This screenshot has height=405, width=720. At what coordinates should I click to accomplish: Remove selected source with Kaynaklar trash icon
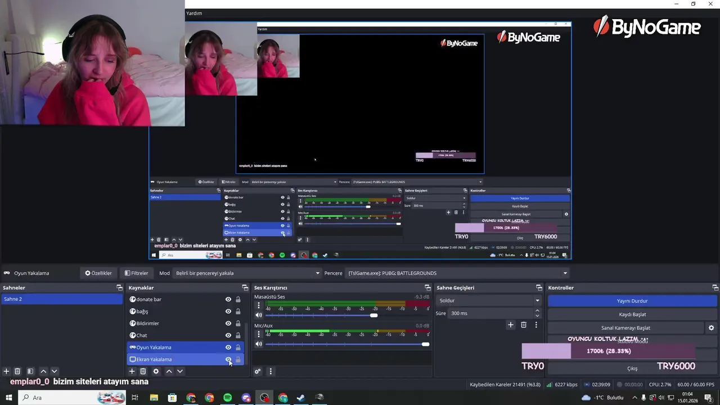pos(143,371)
